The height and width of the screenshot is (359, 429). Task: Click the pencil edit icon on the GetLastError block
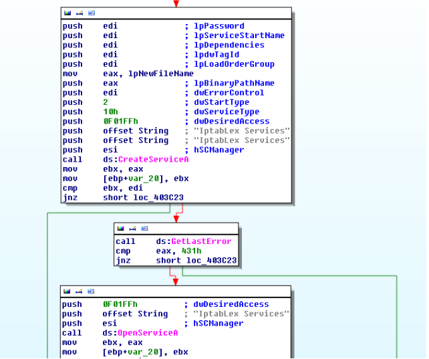pos(132,229)
